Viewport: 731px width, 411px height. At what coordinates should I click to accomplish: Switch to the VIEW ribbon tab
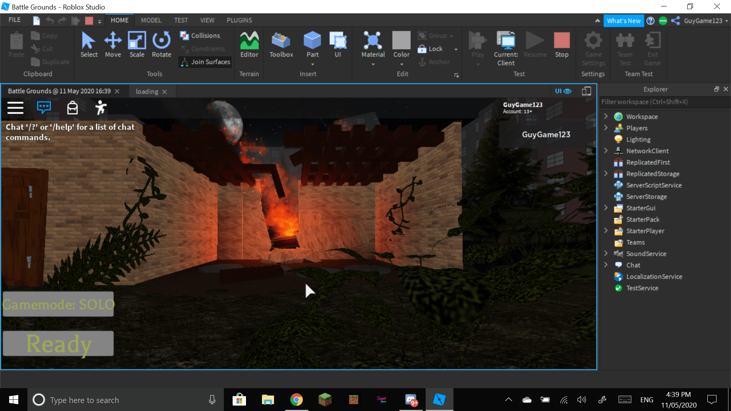(207, 20)
